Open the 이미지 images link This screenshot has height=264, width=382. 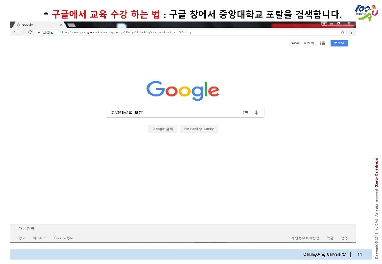click(309, 44)
